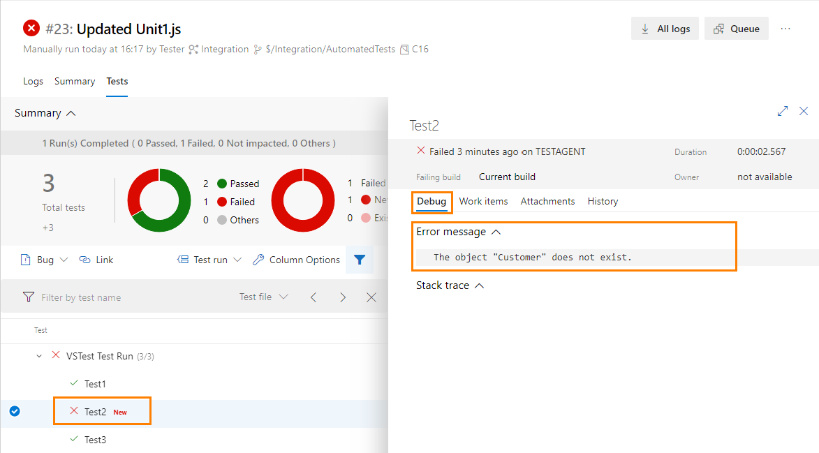Clear the filter with the X icon
This screenshot has width=819, height=453.
tap(371, 296)
